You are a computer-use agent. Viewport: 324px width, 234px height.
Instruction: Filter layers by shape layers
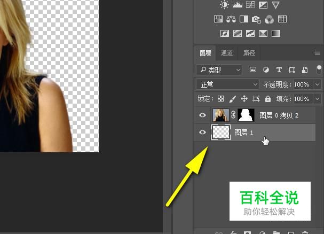291,70
